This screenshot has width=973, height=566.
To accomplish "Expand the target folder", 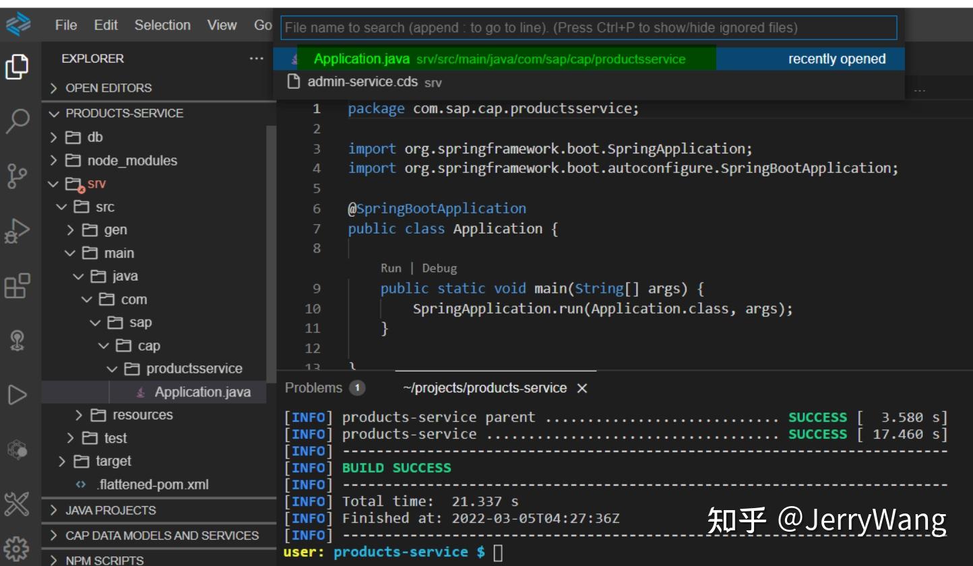I will click(154, 461).
